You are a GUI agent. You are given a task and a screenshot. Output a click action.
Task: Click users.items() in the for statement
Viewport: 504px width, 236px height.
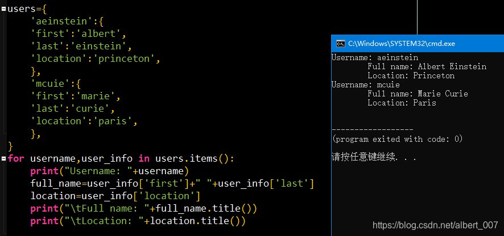[192, 159]
